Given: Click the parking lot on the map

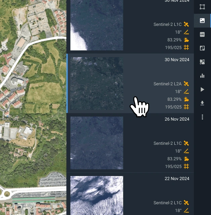Looking at the screenshot, I should pyautogui.click(x=52, y=180).
